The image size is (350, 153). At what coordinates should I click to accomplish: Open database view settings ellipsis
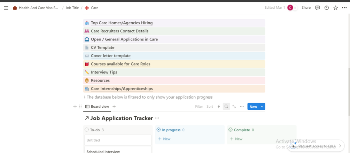(242, 107)
